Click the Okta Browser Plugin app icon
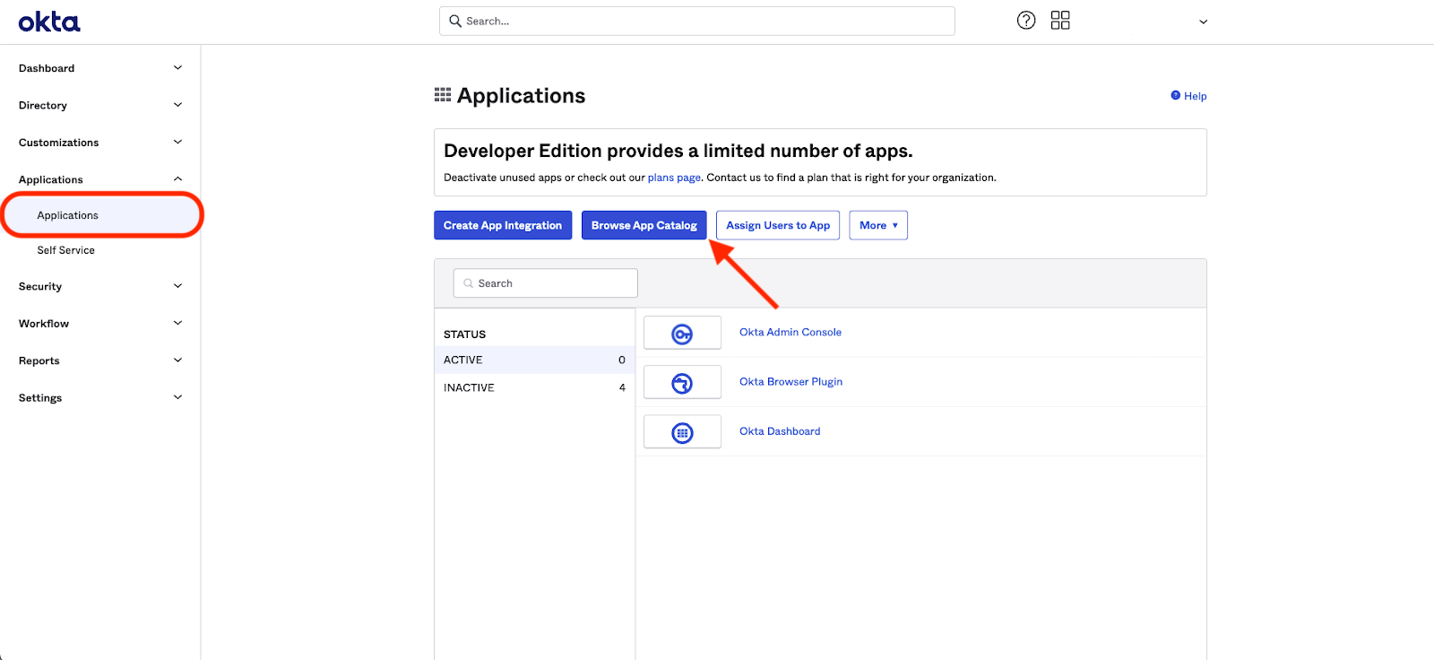This screenshot has width=1434, height=660. (682, 382)
